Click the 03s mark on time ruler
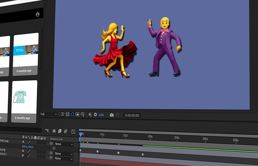 (x=150, y=136)
